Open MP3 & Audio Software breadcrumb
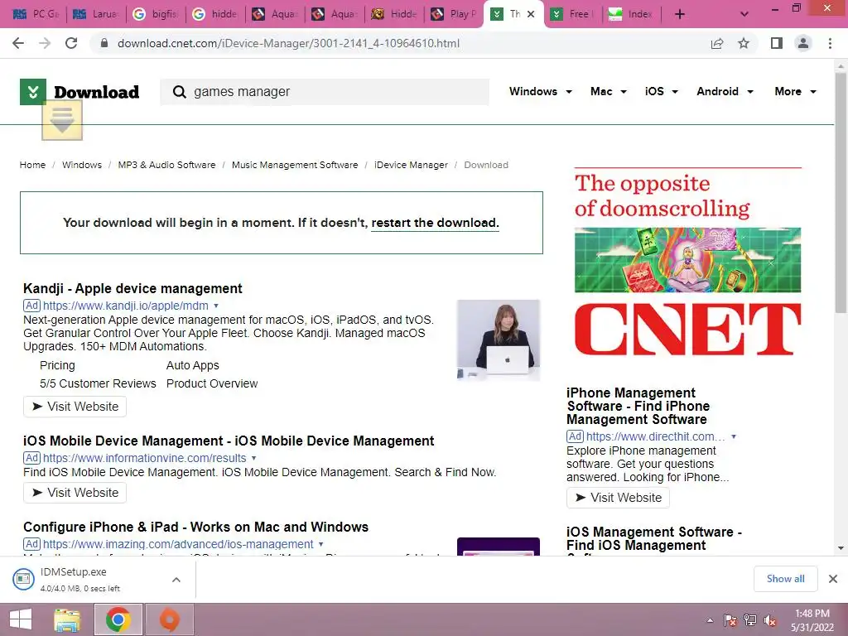 pyautogui.click(x=166, y=165)
